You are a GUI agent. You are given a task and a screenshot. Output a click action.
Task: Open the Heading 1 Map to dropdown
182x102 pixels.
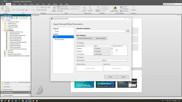[x=102, y=48]
